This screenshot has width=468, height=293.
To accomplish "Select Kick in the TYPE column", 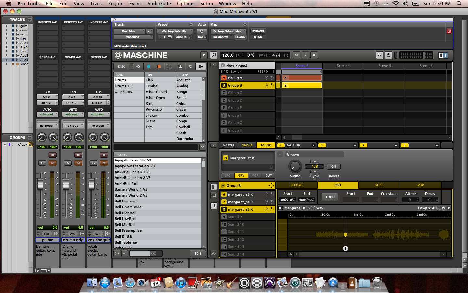I will point(160,104).
